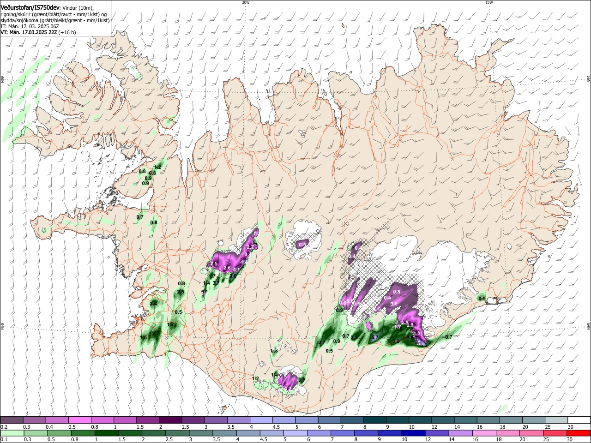This screenshot has width=591, height=443.
Task: Click the 2.4 precipitation value on the map
Action: tap(153, 304)
